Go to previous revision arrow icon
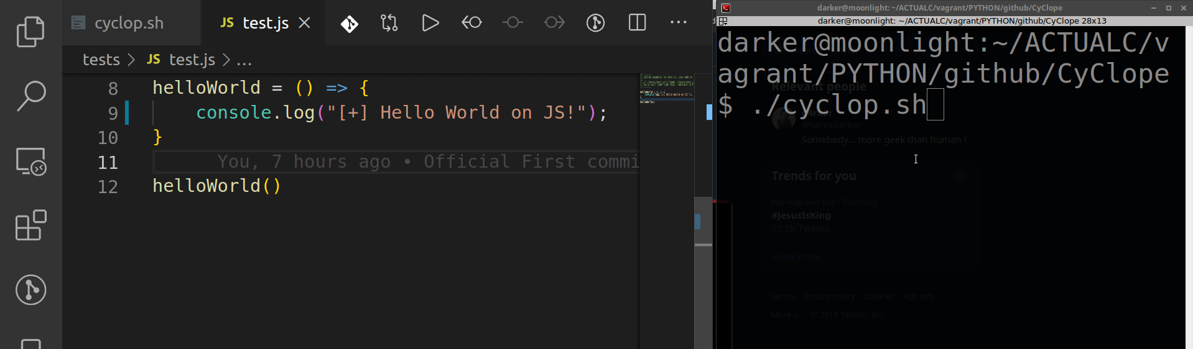The image size is (1193, 349). 471,23
